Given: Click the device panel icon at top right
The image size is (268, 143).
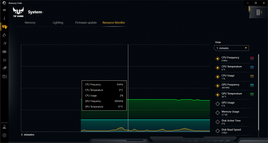Looking at the screenshot, I should coord(258,12).
